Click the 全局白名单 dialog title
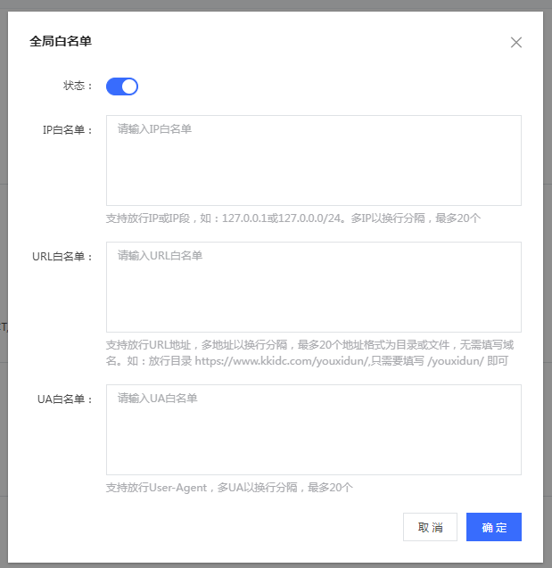Viewport: 552px width, 568px height. point(61,41)
